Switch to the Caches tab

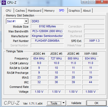[x=20, y=11]
